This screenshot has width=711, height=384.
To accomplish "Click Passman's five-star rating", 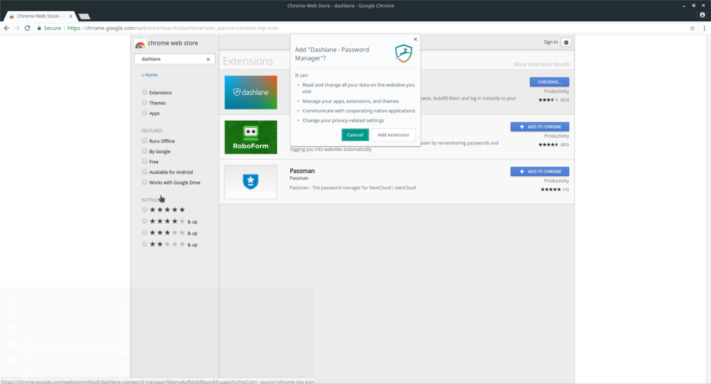I will click(x=550, y=189).
